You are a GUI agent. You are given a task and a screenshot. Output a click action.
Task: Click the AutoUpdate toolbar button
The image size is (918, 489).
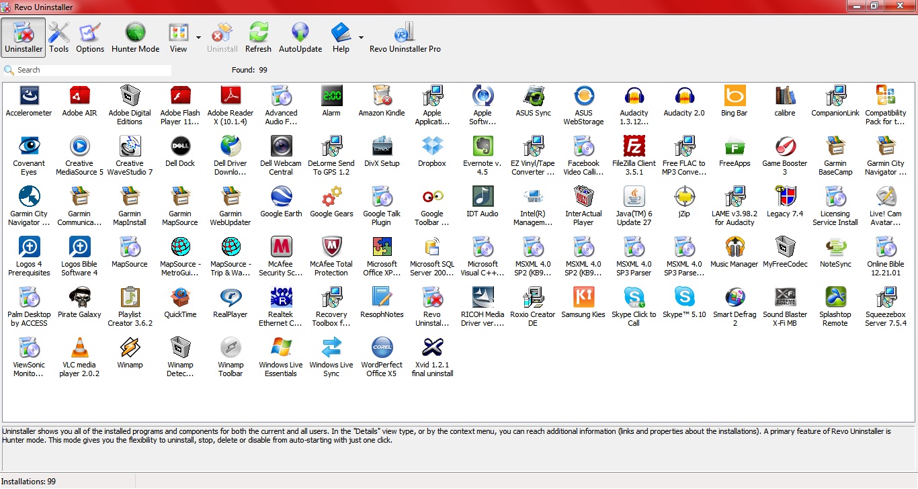300,37
